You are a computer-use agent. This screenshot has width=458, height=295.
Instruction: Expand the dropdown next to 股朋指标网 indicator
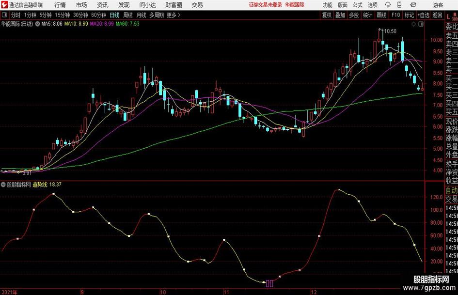coord(3,185)
